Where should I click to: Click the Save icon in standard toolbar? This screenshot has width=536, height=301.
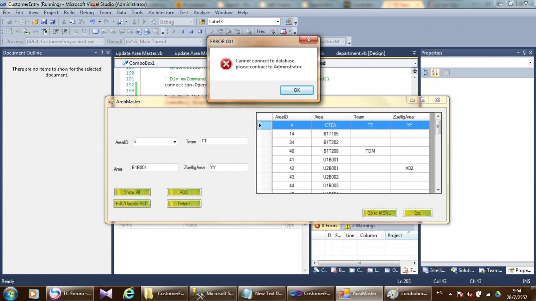[44, 22]
